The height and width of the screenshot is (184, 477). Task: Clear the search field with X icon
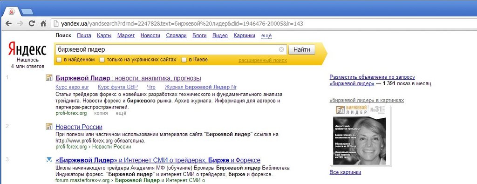[x=281, y=49]
